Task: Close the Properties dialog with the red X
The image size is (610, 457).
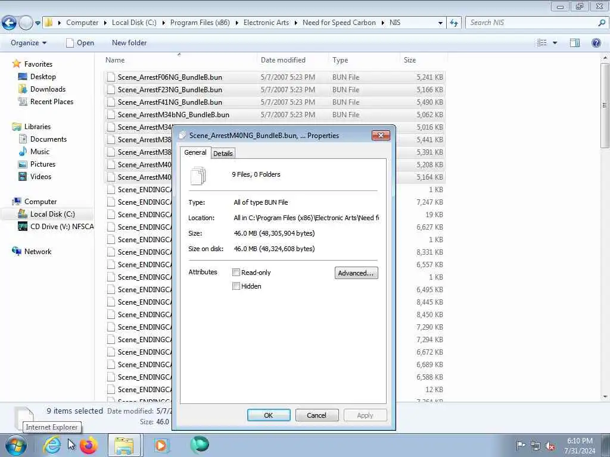Action: point(381,135)
